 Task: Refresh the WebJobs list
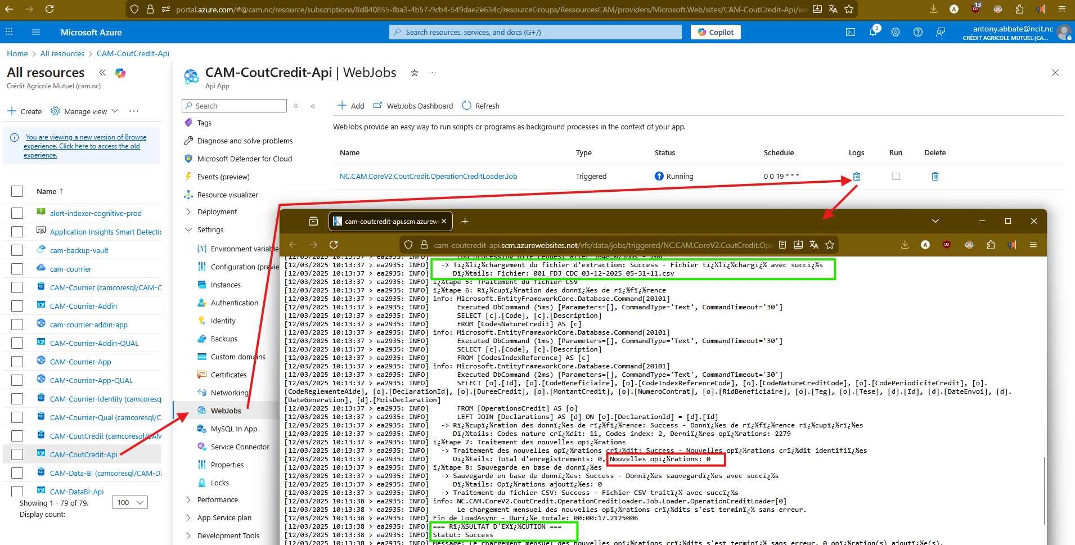point(481,106)
